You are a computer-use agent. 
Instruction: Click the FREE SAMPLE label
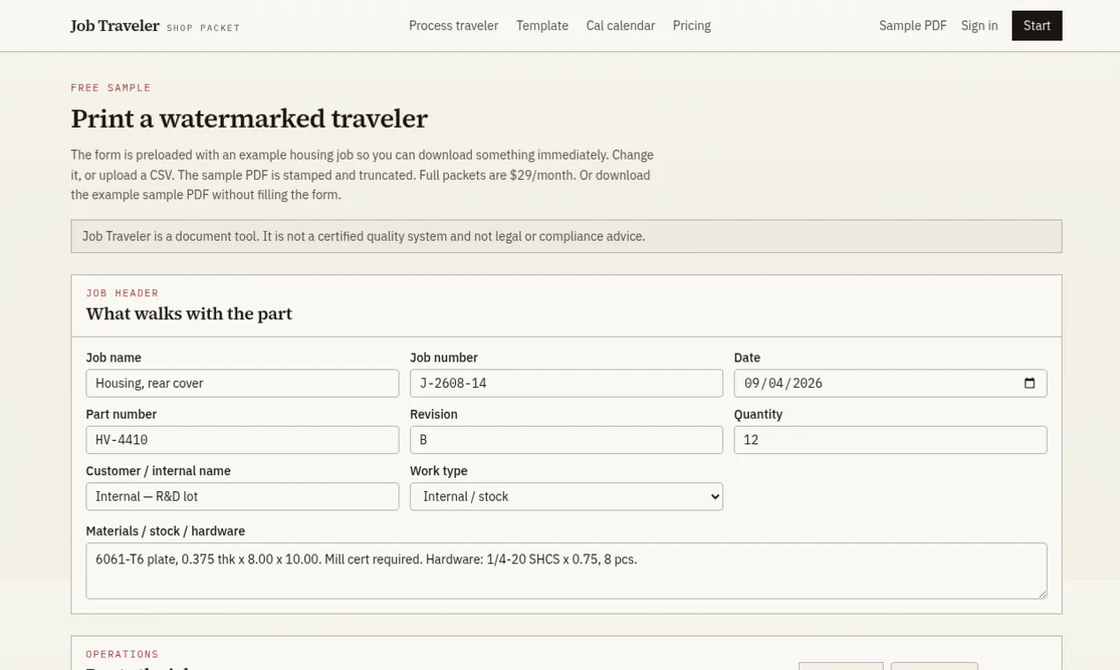[111, 88]
